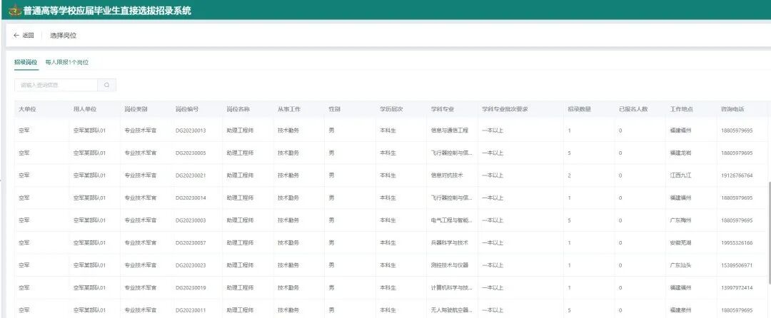Click the 从事工作 column header
This screenshot has height=318, width=771.
pos(289,109)
